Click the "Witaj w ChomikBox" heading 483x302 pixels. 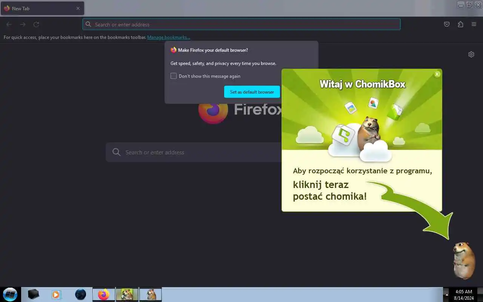(x=362, y=84)
